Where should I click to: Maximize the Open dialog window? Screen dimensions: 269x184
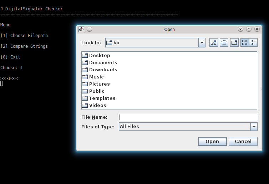[249, 29]
